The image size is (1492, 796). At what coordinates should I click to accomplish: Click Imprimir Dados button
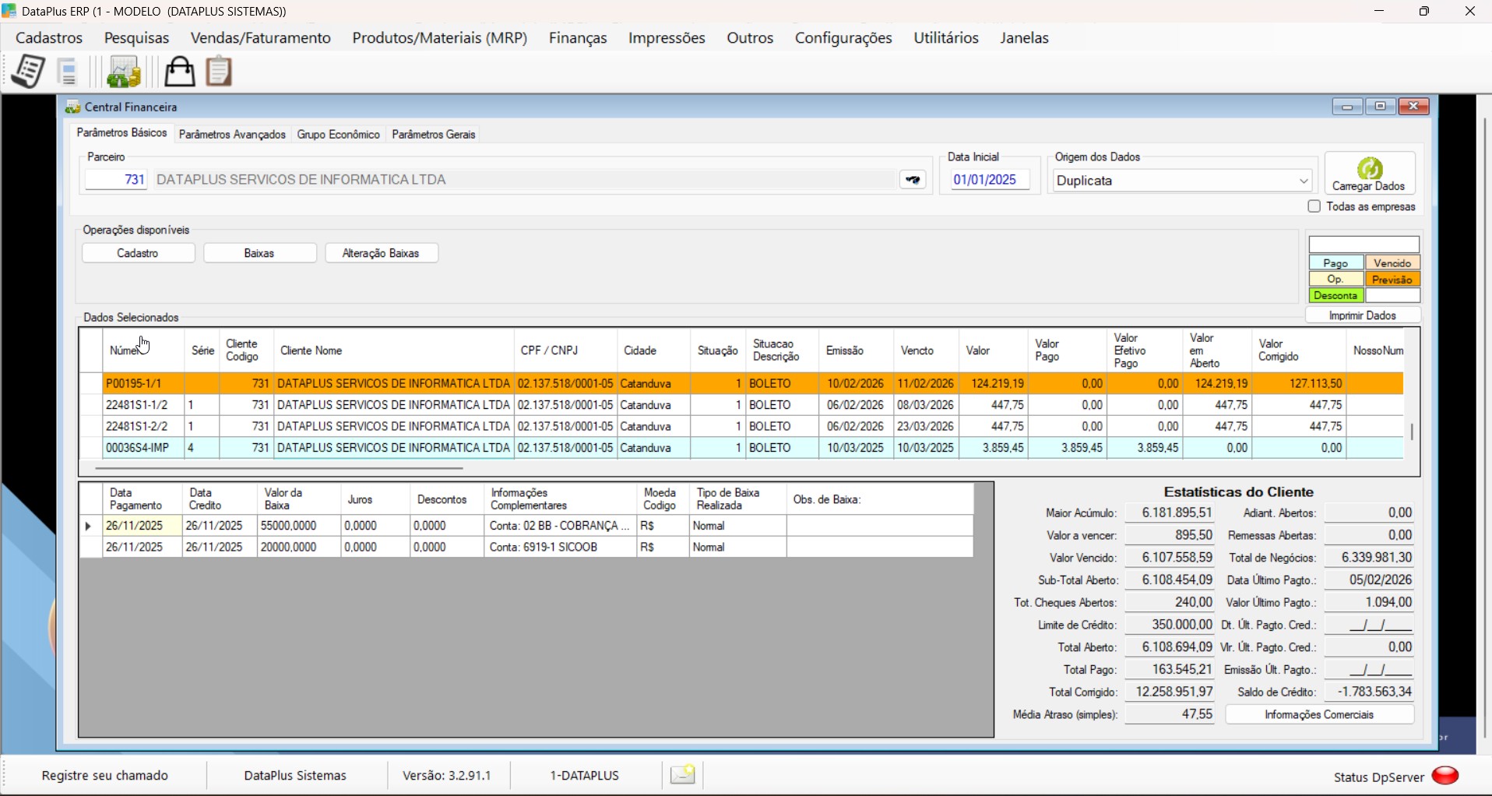[x=1363, y=315]
